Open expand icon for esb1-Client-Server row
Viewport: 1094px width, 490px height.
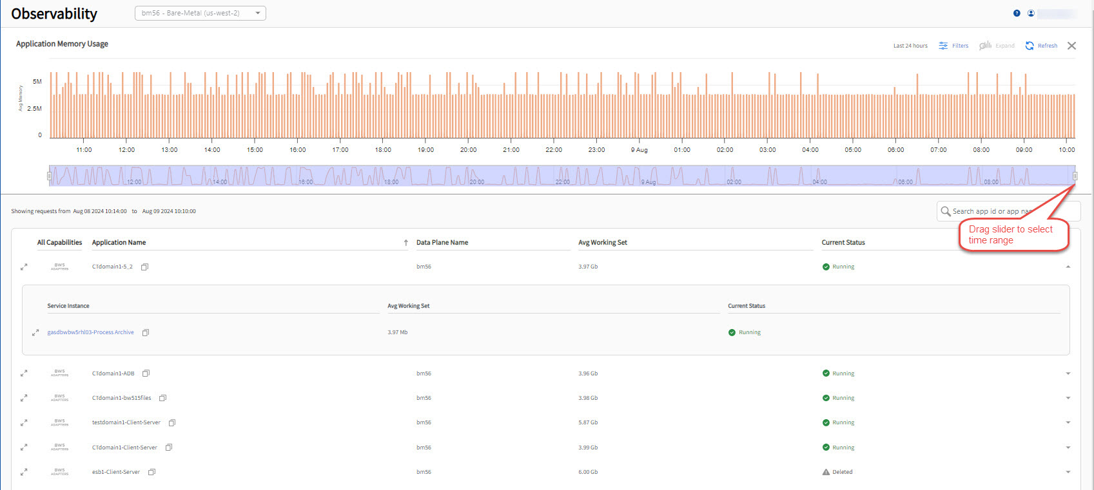click(x=24, y=472)
